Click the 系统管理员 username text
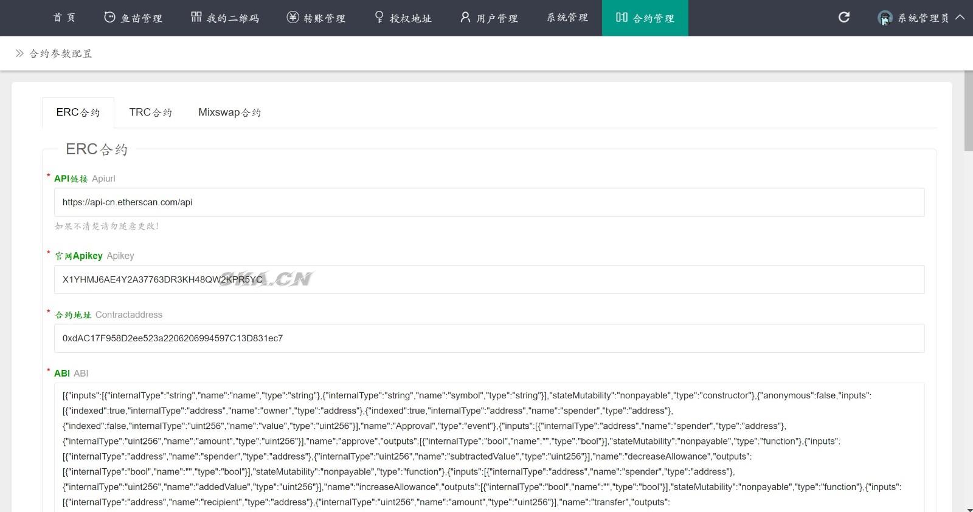 923,18
